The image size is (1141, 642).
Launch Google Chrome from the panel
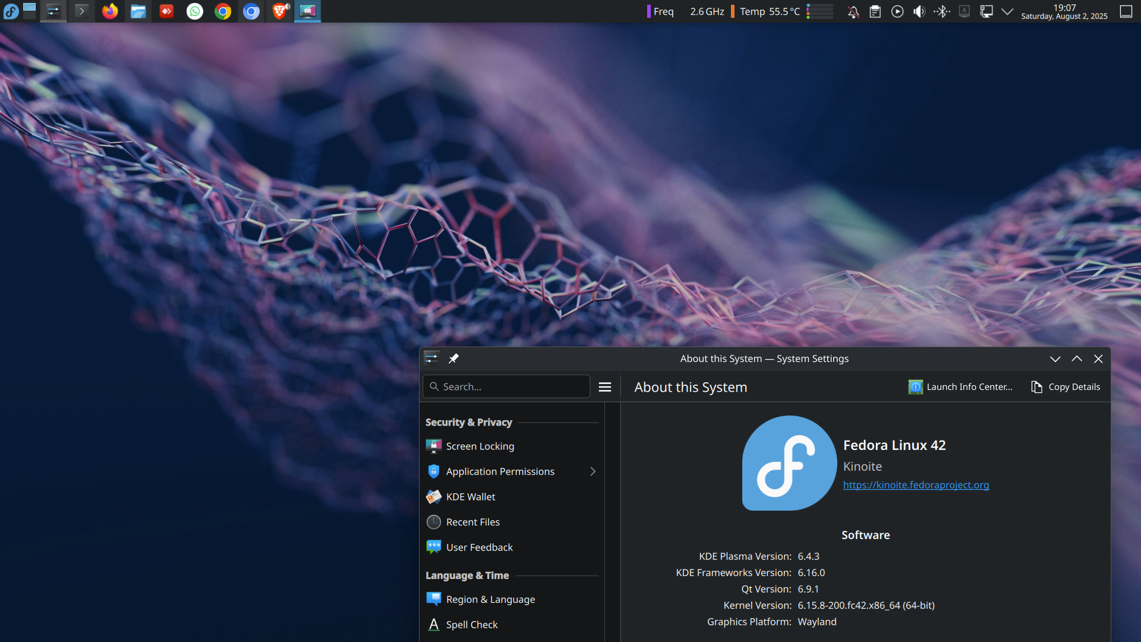pos(223,11)
